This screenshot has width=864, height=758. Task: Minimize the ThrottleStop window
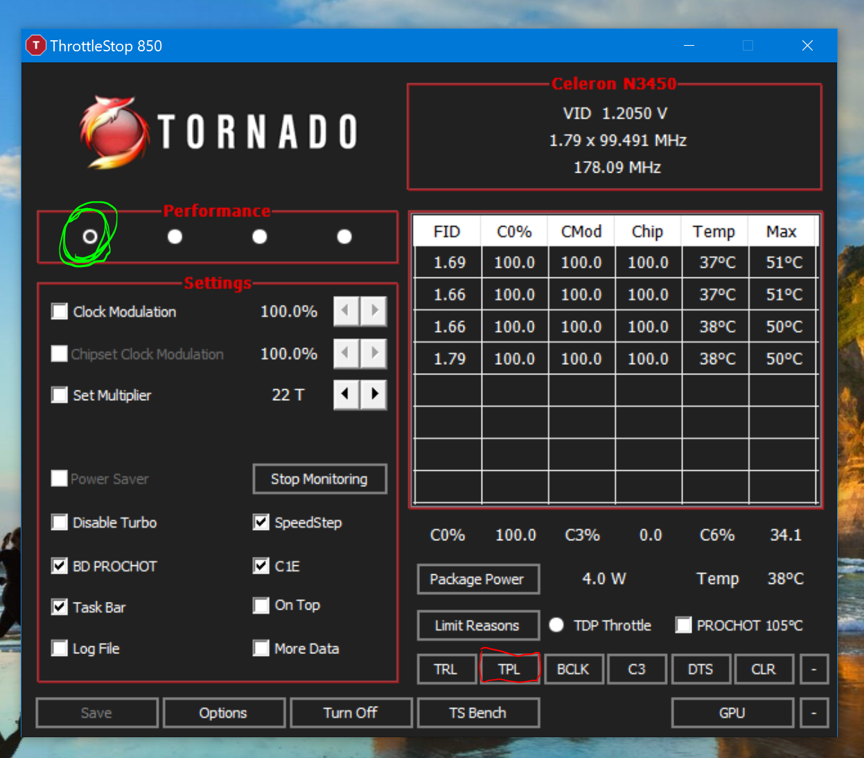(x=689, y=46)
